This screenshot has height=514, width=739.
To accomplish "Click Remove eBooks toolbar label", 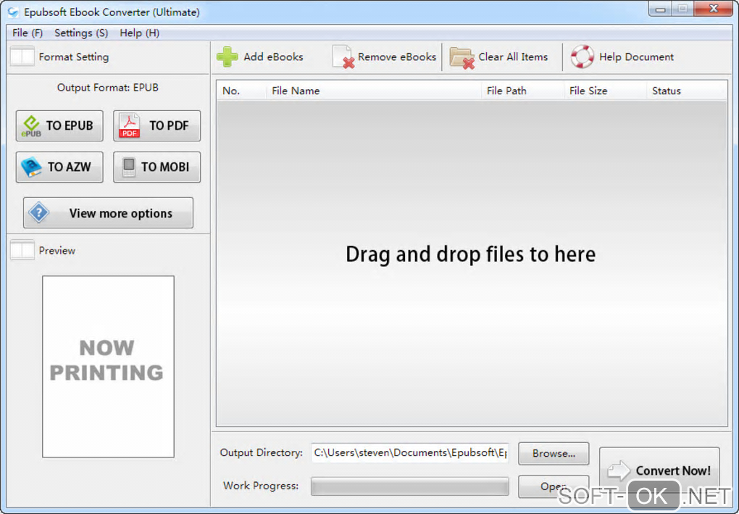I will click(397, 57).
